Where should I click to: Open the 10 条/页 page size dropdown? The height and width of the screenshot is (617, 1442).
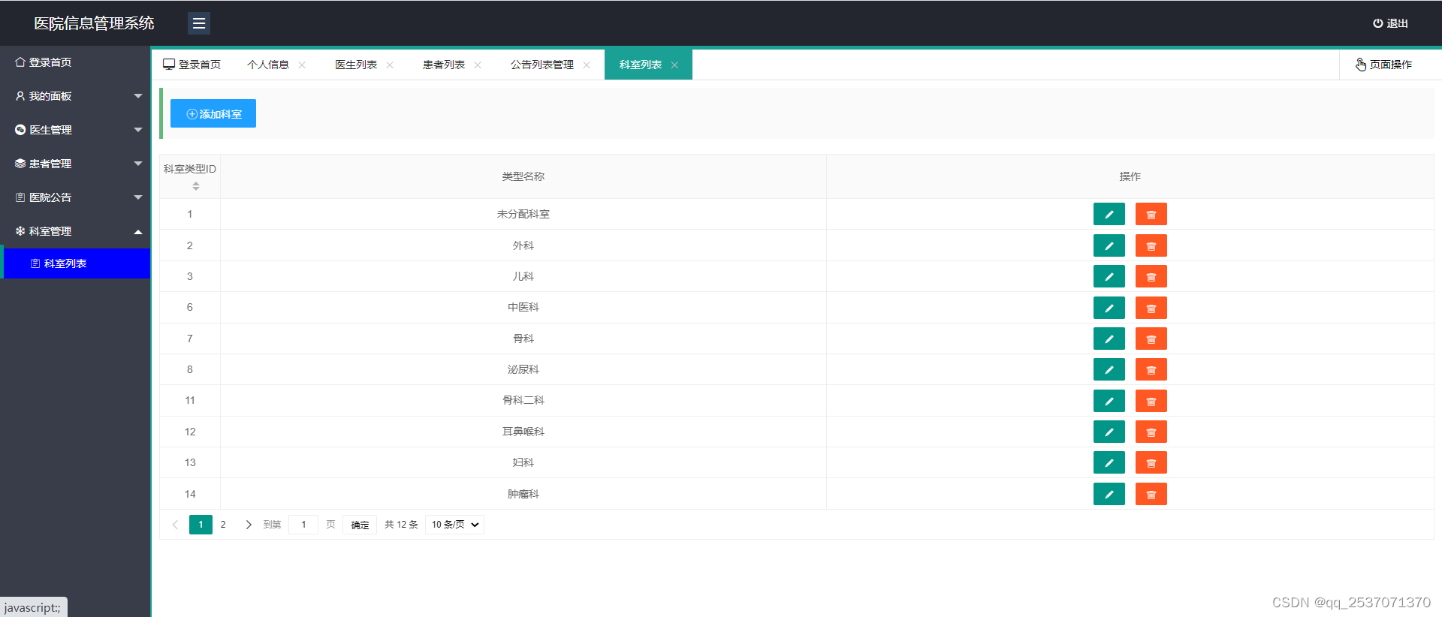(x=454, y=525)
